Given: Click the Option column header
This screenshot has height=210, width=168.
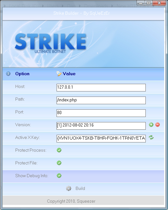Looking at the screenshot, I should click(x=22, y=74).
